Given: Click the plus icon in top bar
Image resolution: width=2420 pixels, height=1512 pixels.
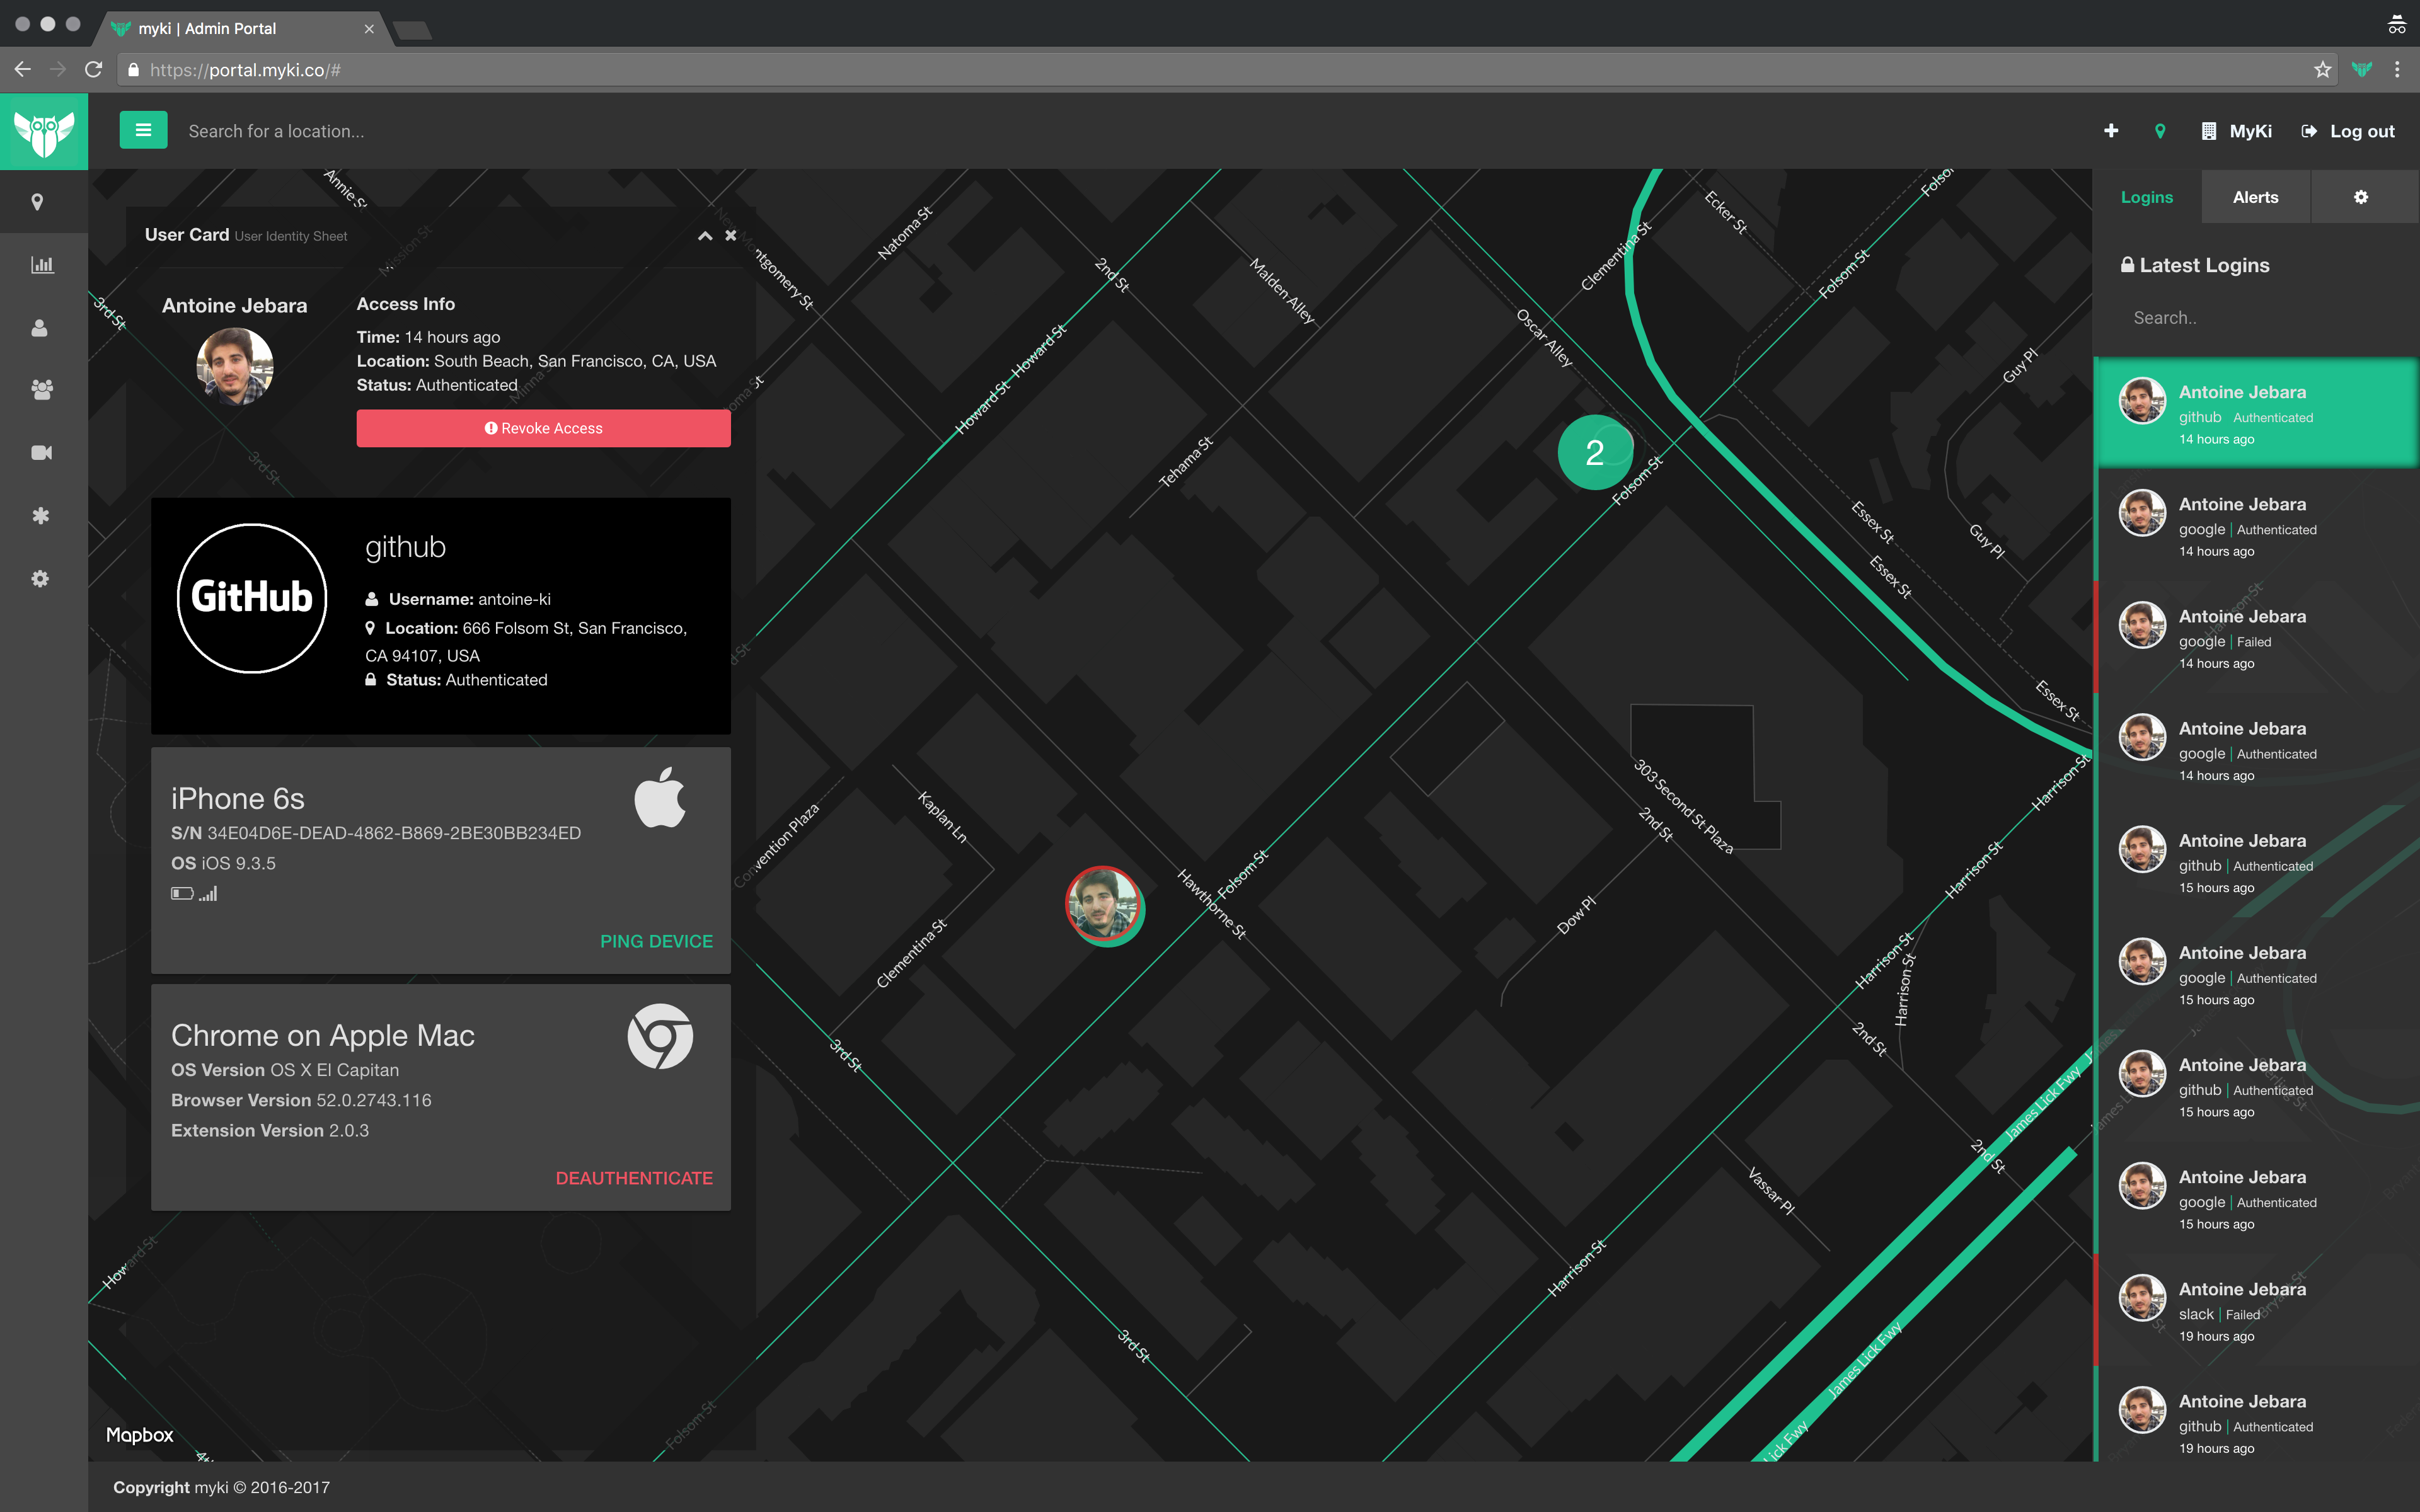Looking at the screenshot, I should [x=2111, y=131].
